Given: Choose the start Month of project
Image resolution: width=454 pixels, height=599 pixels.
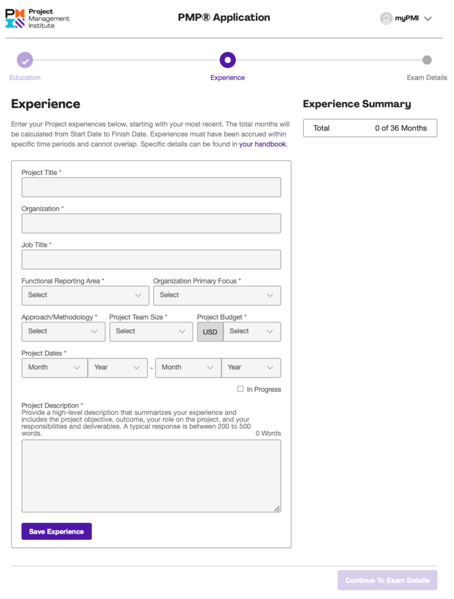Looking at the screenshot, I should click(54, 367).
